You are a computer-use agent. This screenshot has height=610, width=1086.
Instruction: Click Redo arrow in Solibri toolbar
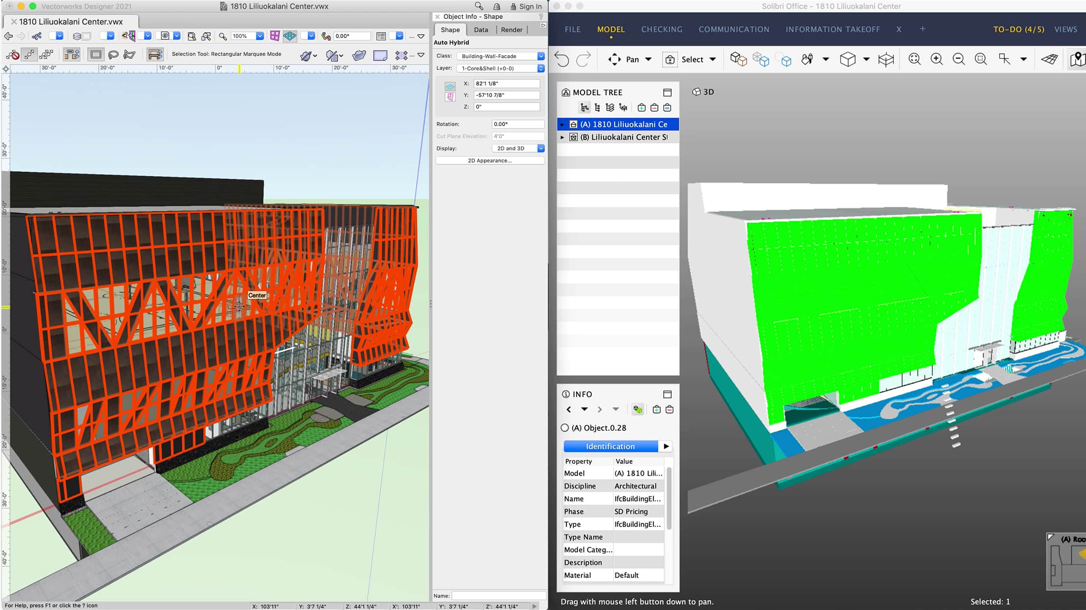coord(584,59)
